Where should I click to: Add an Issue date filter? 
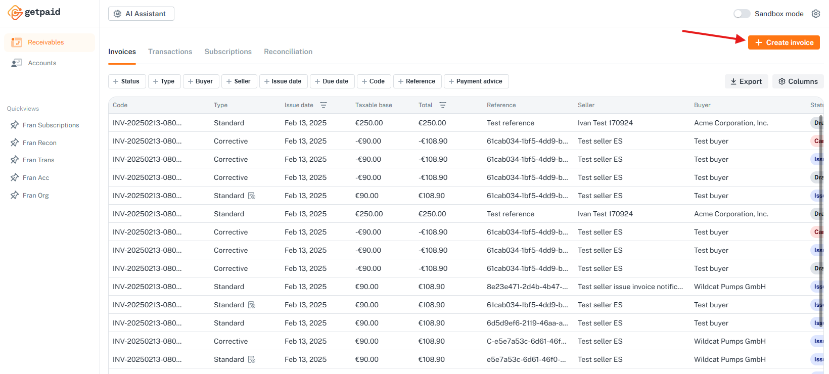(x=284, y=81)
